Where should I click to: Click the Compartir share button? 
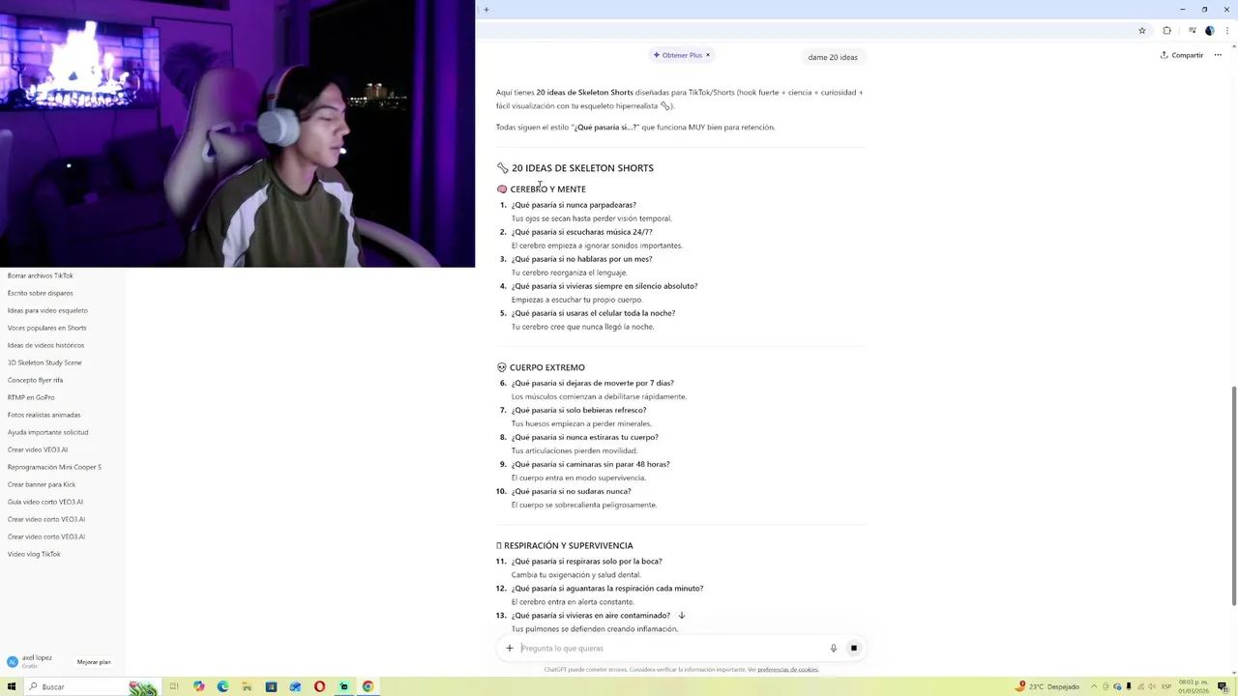pos(1182,55)
